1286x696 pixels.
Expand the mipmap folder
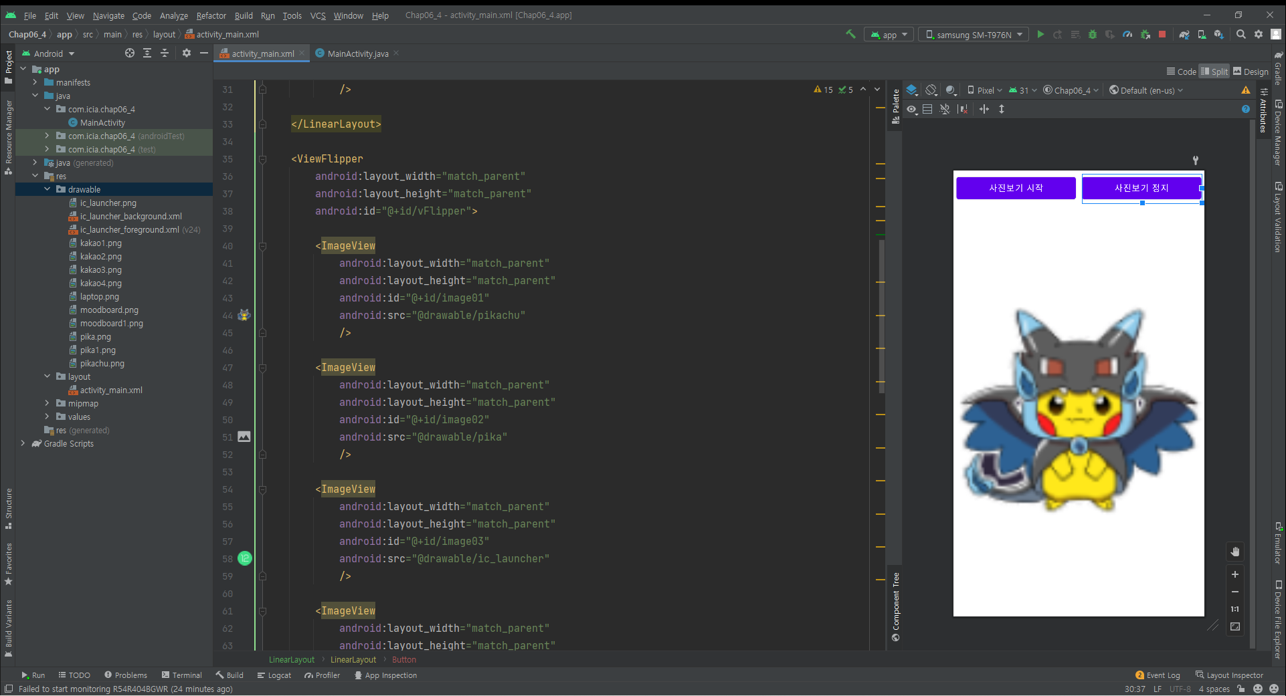[x=47, y=403]
